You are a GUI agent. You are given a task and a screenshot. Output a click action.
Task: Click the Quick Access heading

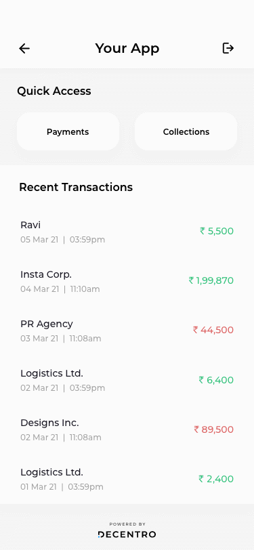click(x=54, y=91)
